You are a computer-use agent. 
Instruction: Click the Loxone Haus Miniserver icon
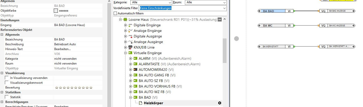[x=125, y=20]
